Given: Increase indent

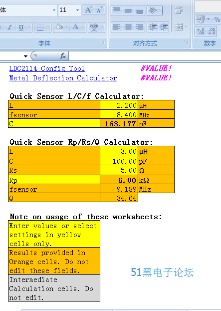Looking at the screenshot, I should (x=164, y=27).
